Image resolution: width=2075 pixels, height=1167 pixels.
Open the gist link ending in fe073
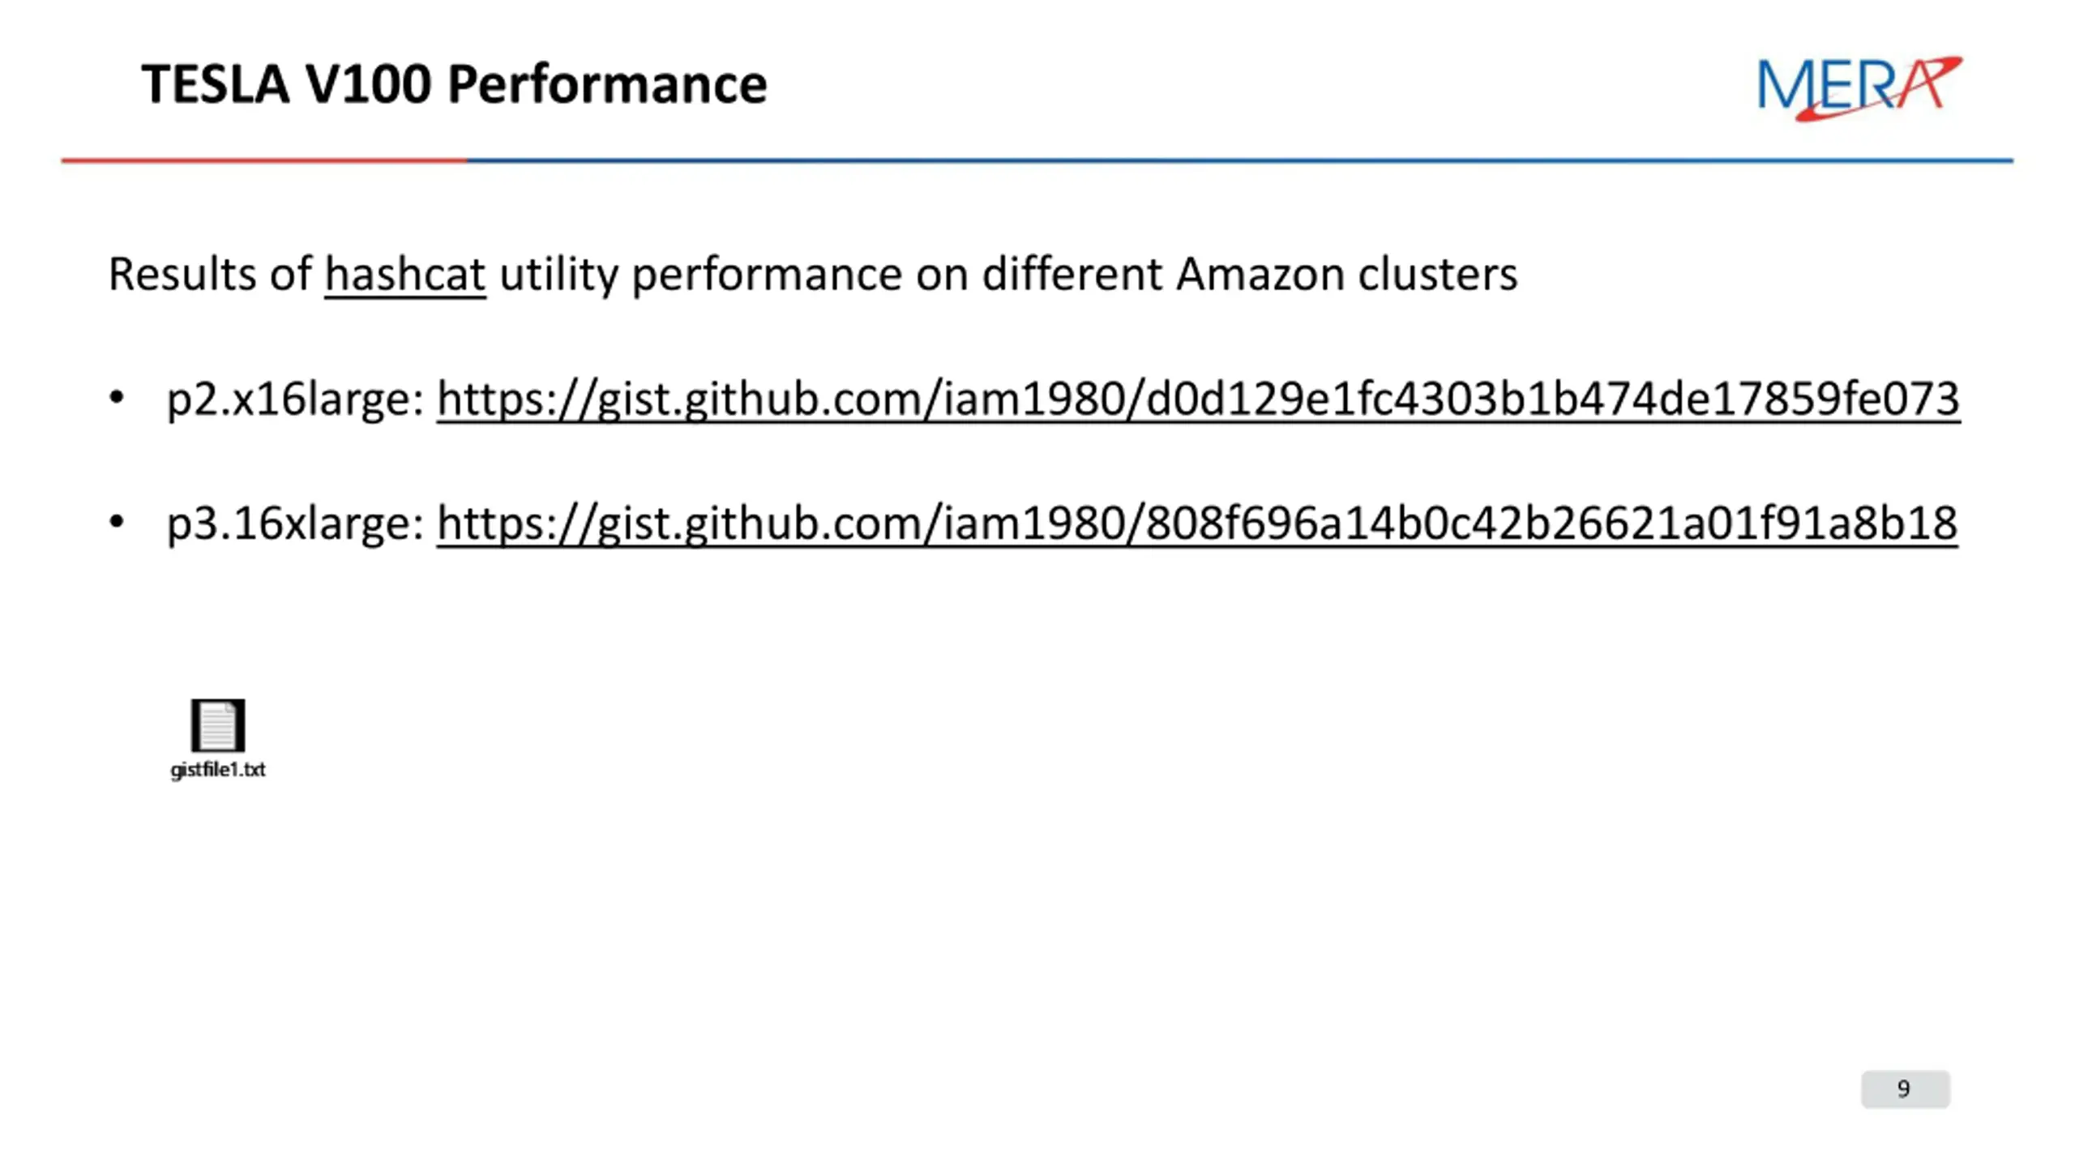click(x=1198, y=400)
